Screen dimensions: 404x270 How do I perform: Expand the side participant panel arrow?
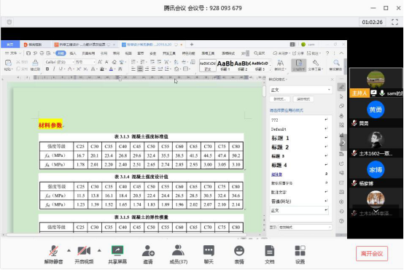pos(343,142)
